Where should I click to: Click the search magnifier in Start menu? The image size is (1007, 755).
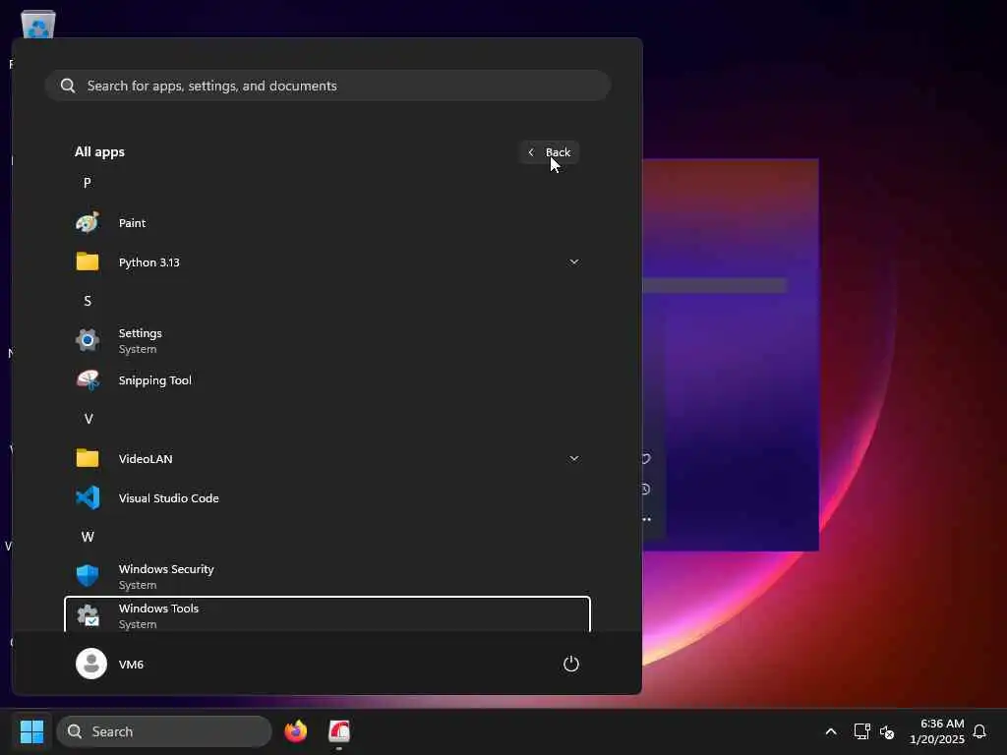click(68, 86)
